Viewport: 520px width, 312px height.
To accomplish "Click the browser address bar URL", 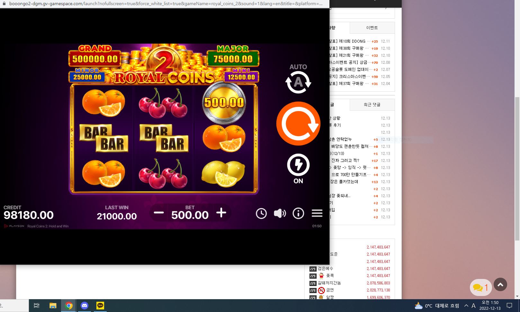I will 166,4.
